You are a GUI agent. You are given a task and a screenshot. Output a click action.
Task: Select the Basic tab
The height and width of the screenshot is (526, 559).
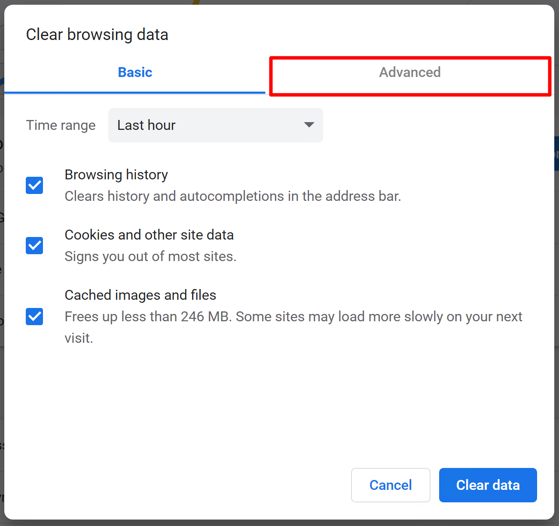[x=135, y=72]
